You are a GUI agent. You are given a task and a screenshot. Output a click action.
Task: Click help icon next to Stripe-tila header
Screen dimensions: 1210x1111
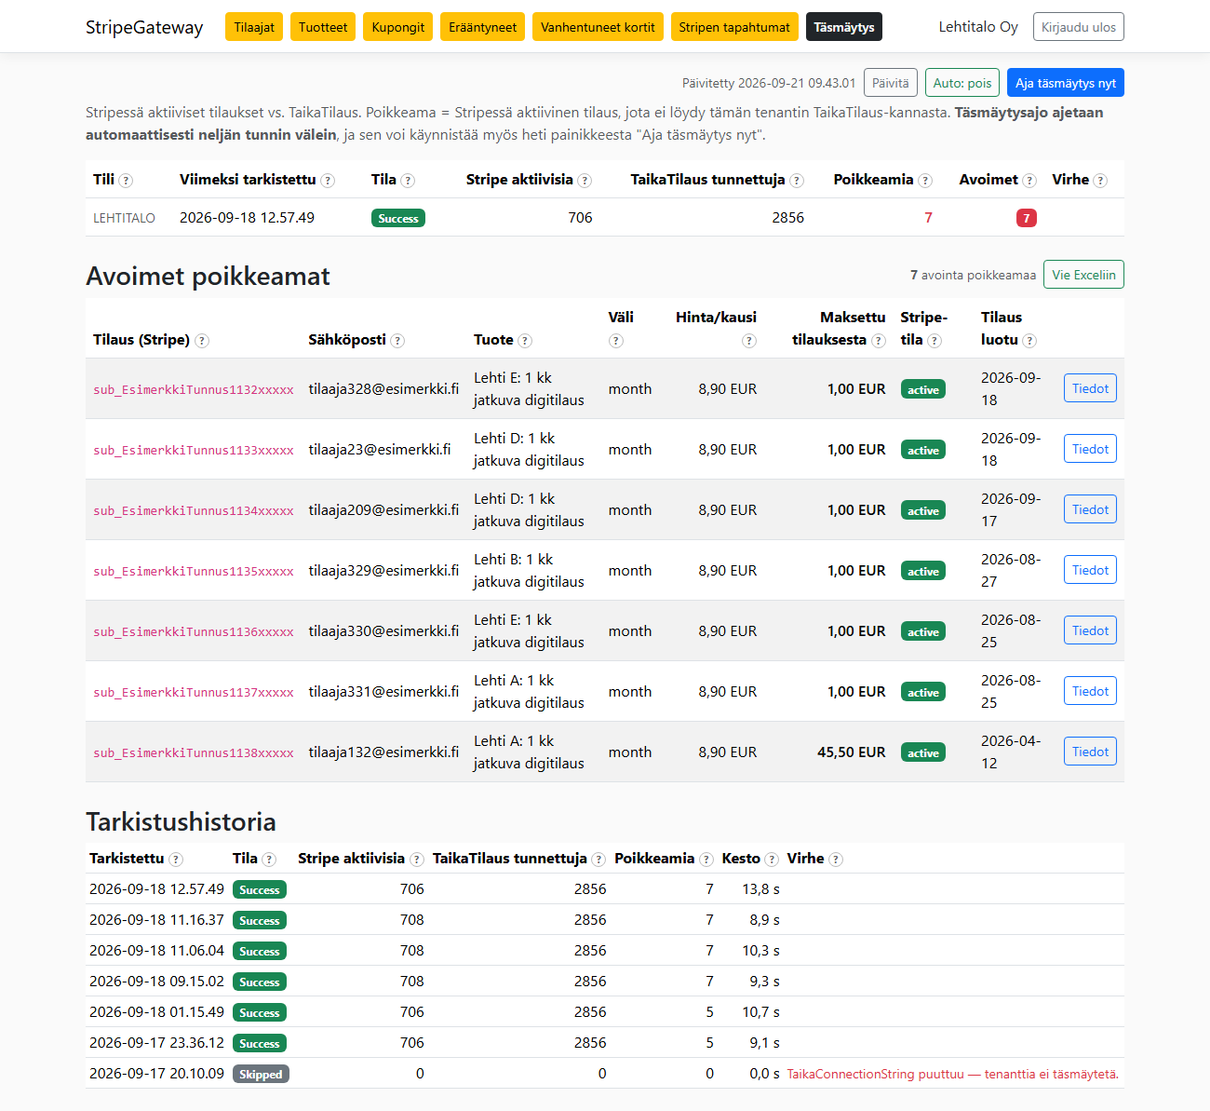click(934, 341)
